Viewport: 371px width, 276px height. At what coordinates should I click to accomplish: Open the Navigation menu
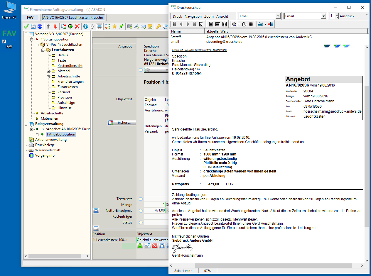click(x=193, y=16)
